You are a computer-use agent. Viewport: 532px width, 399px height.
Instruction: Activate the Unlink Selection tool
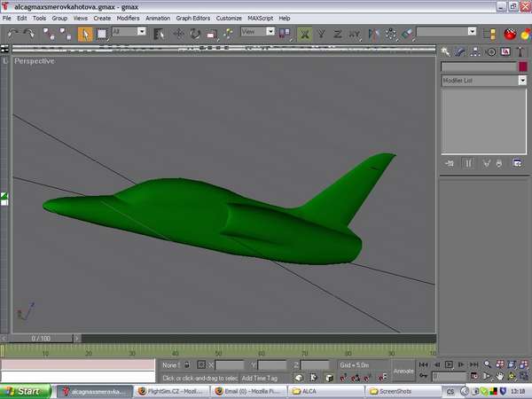pos(65,34)
